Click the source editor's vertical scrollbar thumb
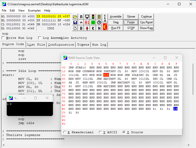This screenshot has width=196, height=148. [193, 79]
